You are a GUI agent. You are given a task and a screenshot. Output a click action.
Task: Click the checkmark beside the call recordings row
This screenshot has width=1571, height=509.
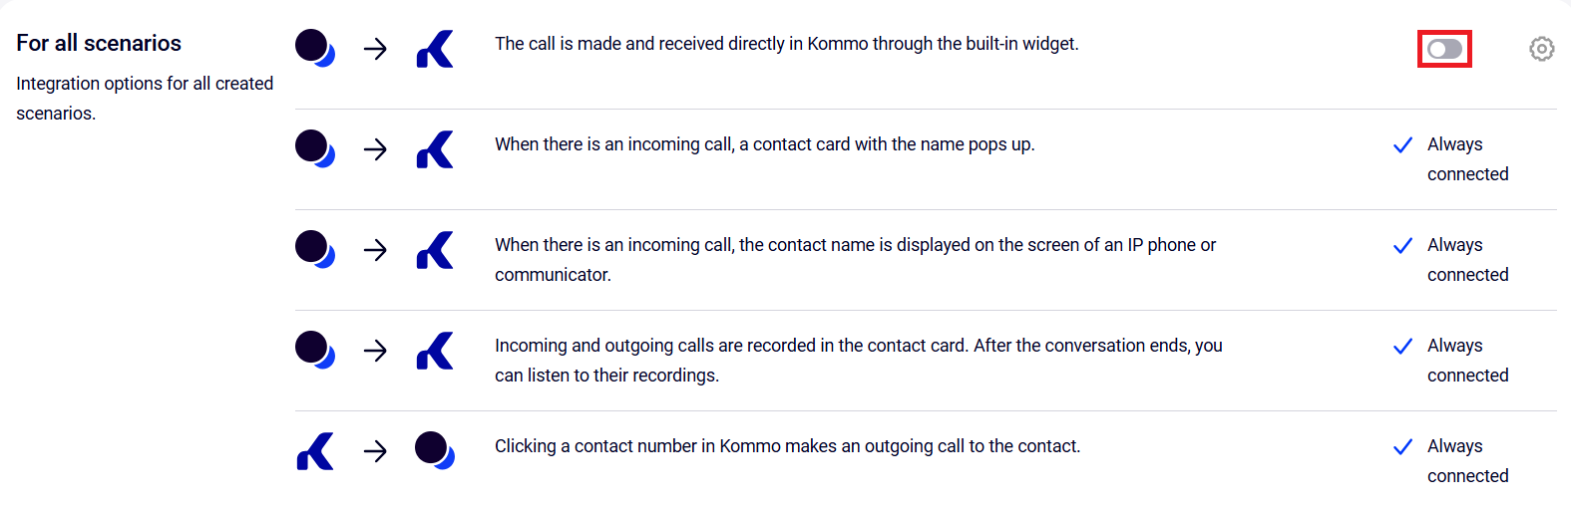[x=1402, y=347]
